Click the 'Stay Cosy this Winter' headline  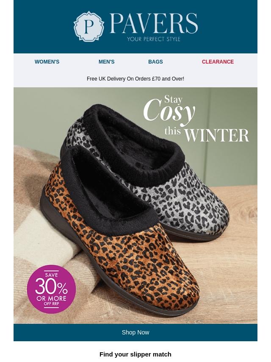point(196,120)
